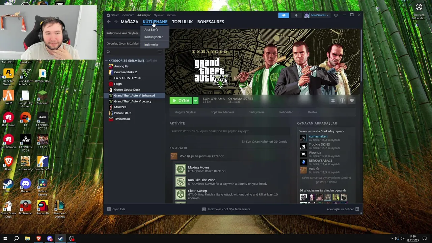Click the library search magnifier icon
The image size is (432, 243).
pyautogui.click(x=108, y=52)
